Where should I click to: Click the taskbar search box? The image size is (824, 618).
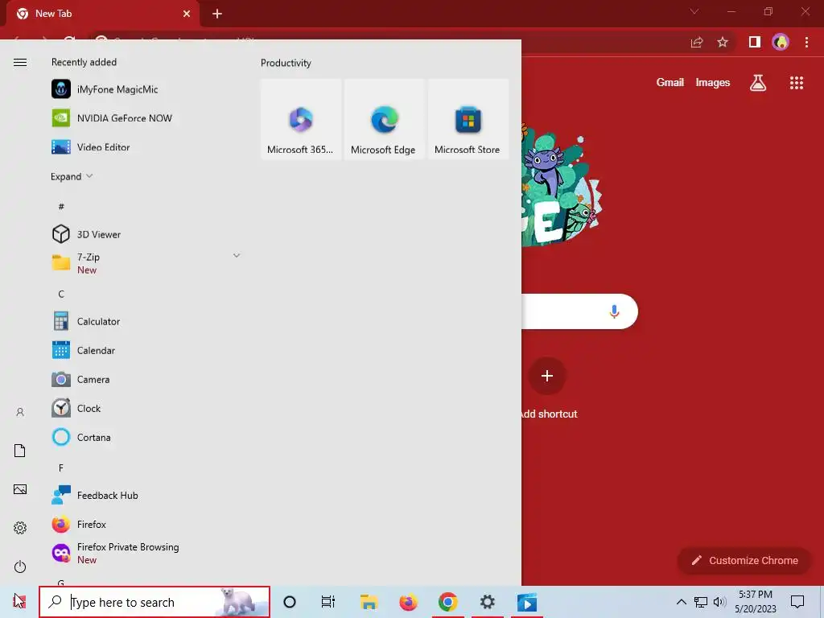(154, 602)
